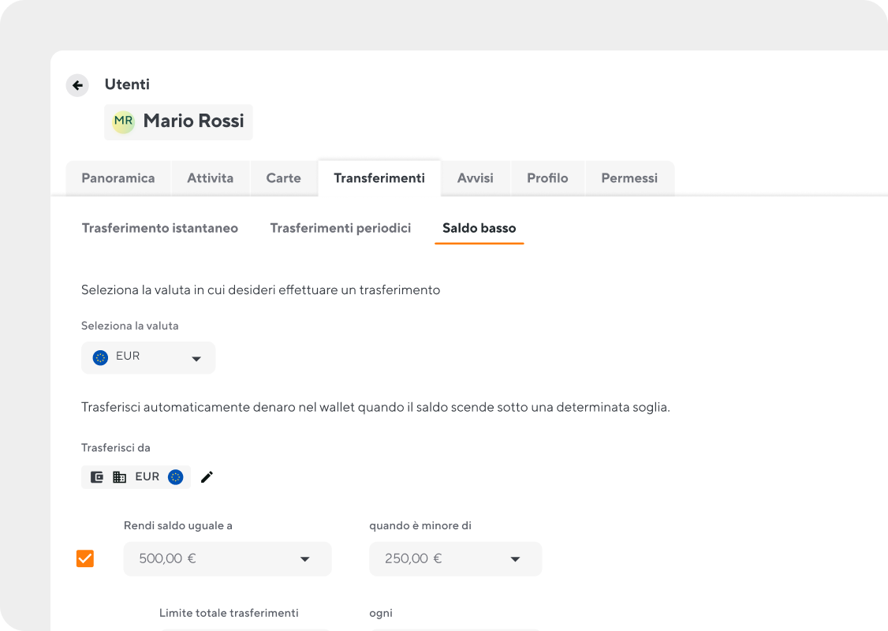Select the Trasferimenti periodici sub-tab
This screenshot has width=888, height=631.
pos(340,228)
